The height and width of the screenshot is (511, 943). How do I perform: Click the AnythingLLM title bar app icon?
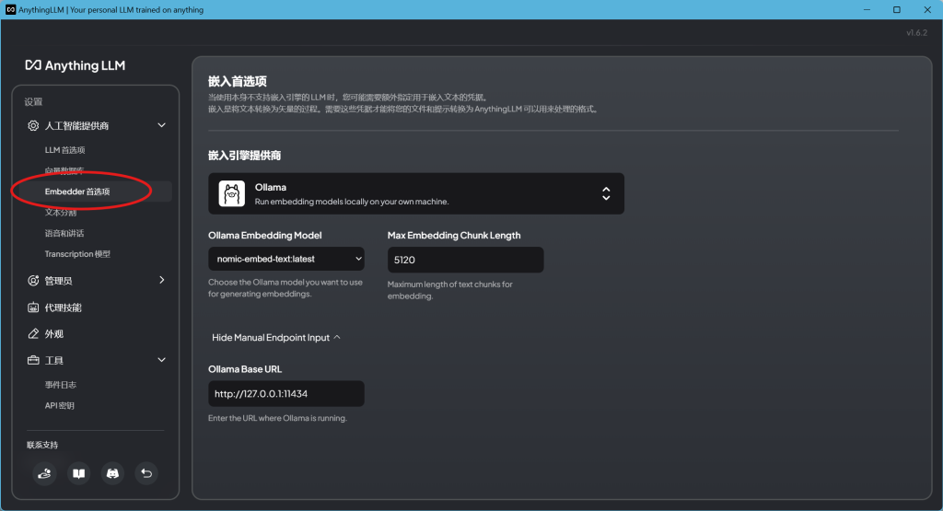pyautogui.click(x=10, y=9)
